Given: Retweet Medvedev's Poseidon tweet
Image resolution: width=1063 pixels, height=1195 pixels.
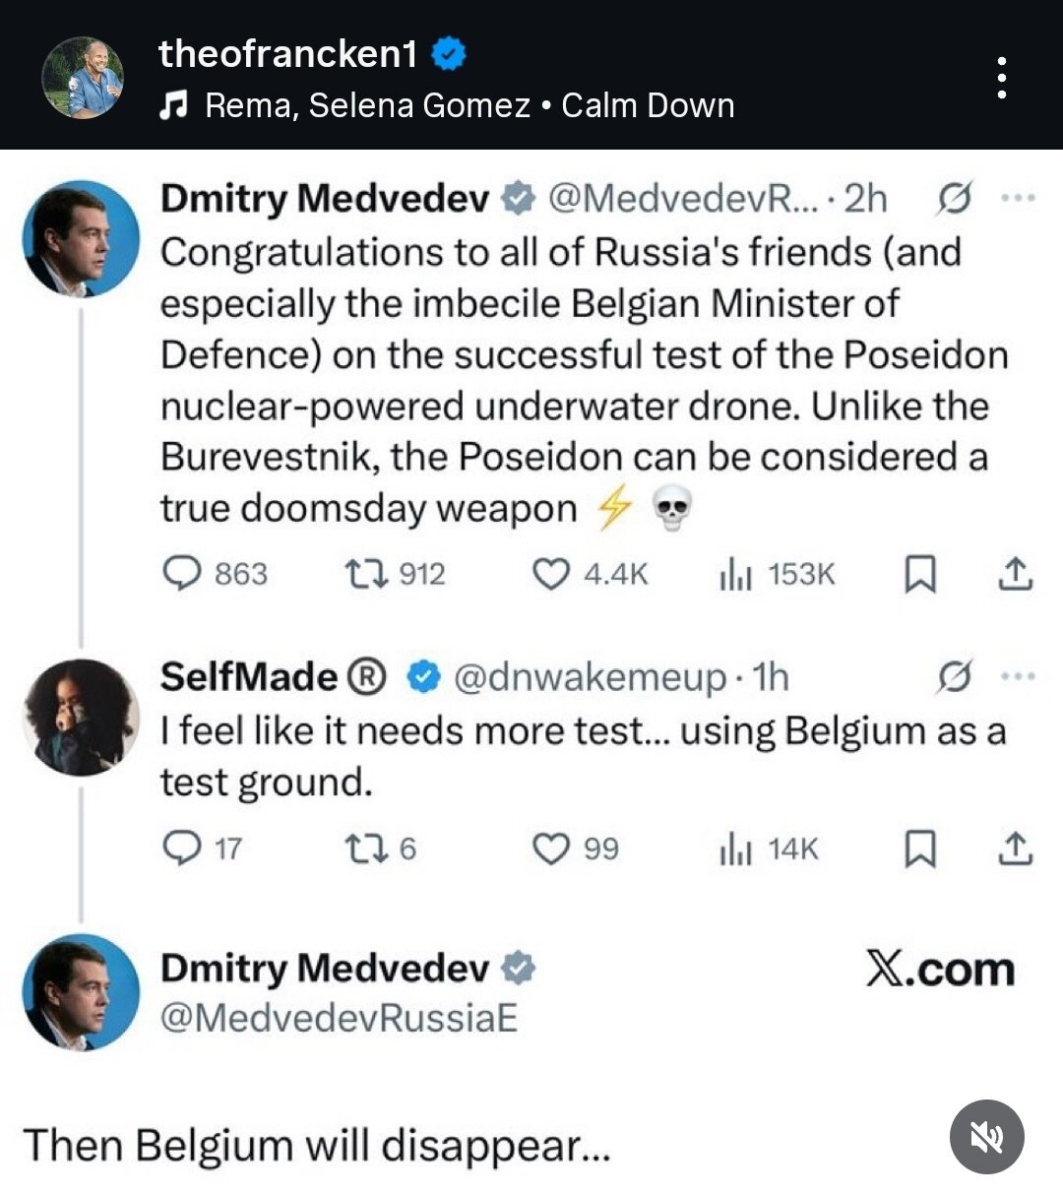Looking at the screenshot, I should click(366, 573).
